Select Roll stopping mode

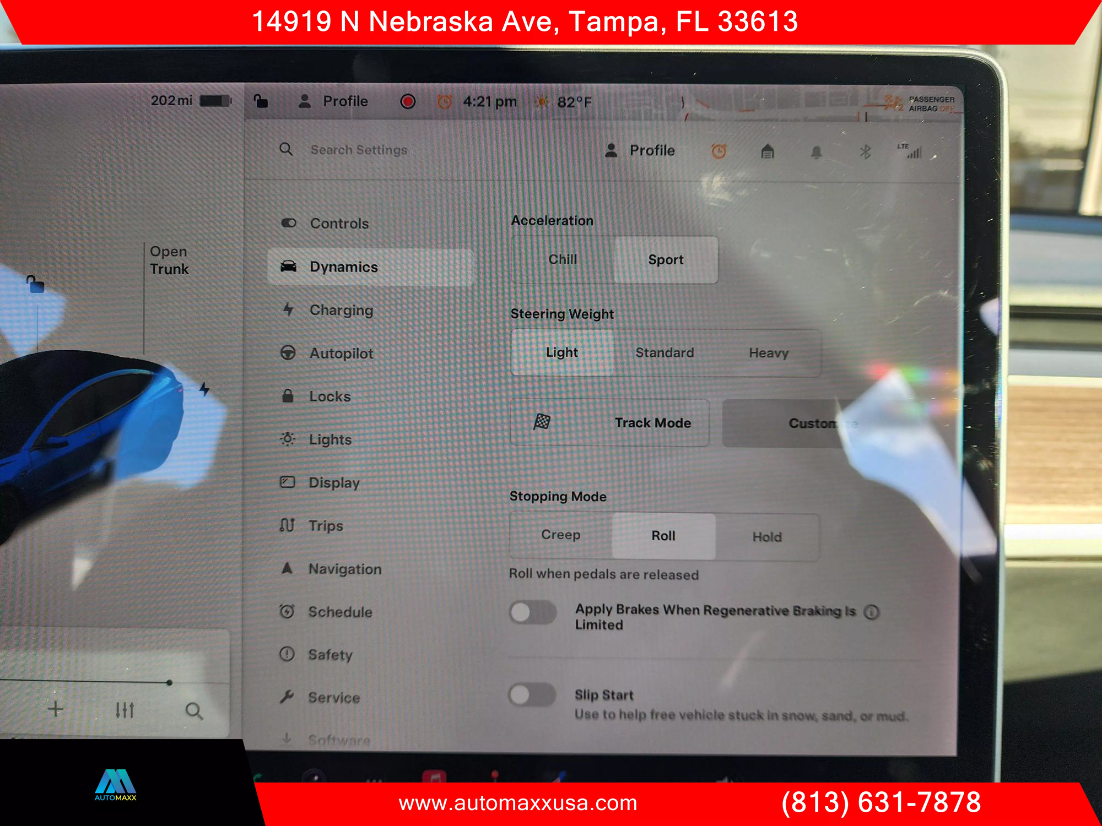661,536
